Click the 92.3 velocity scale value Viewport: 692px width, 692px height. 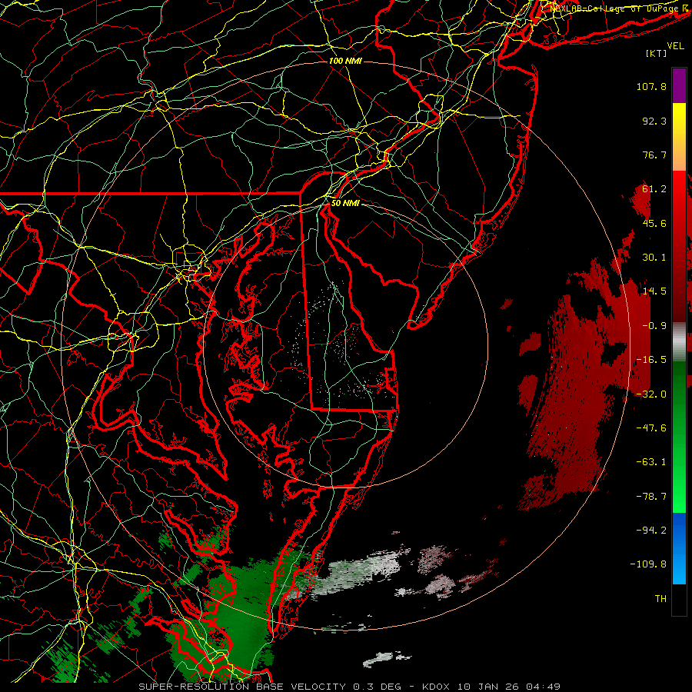(x=654, y=121)
